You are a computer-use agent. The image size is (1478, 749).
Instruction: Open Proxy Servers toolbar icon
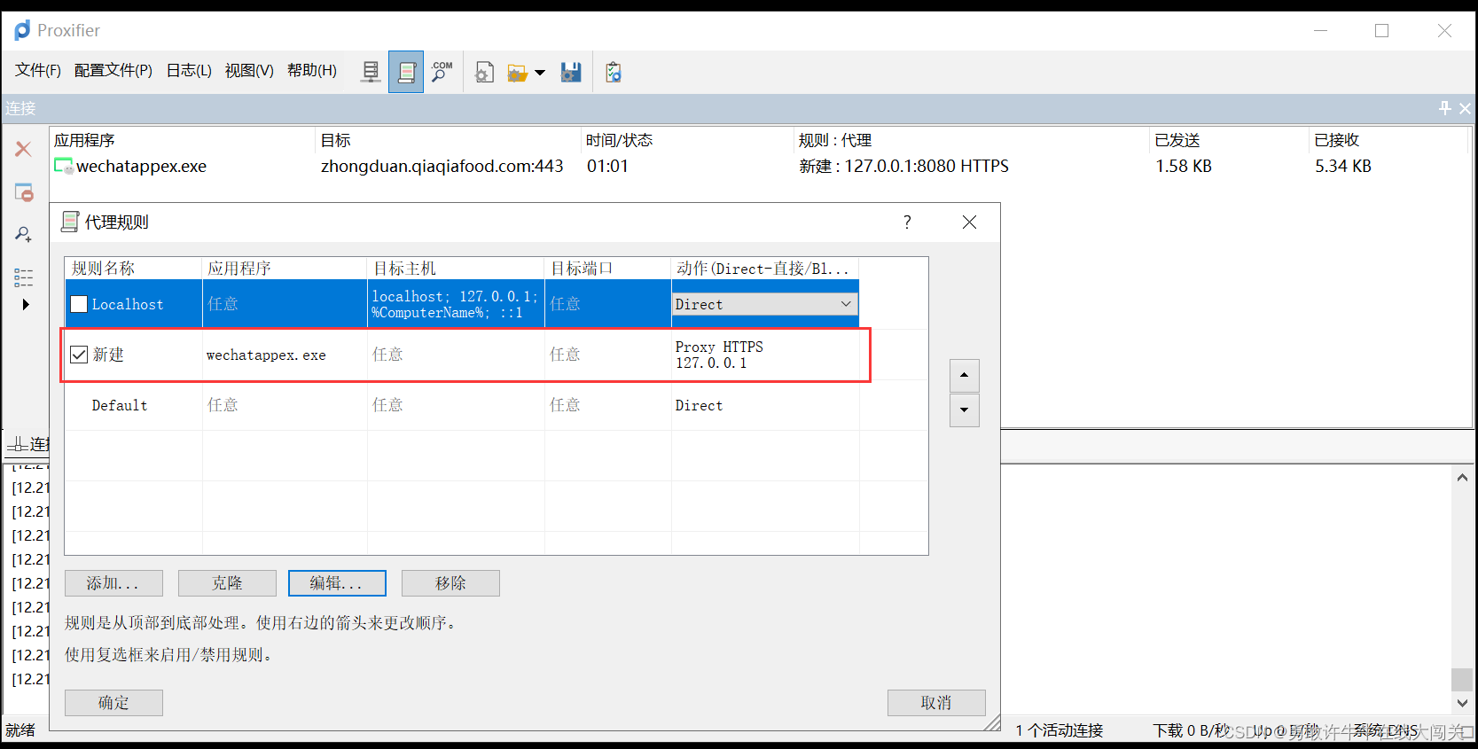click(371, 72)
